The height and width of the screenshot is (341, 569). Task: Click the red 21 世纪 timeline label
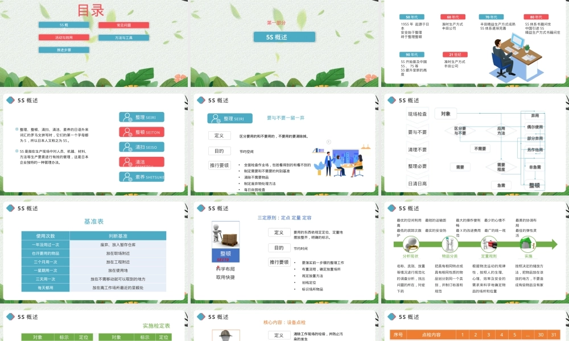coord(455,55)
